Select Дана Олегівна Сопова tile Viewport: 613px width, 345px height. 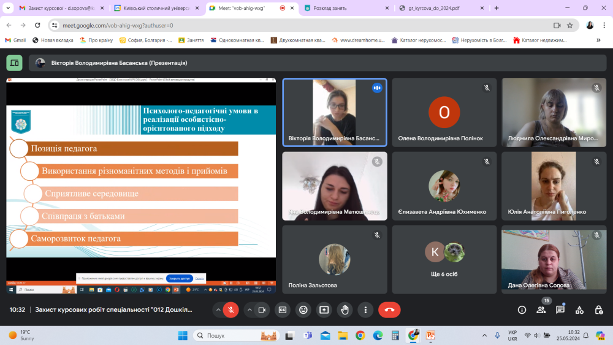click(554, 259)
